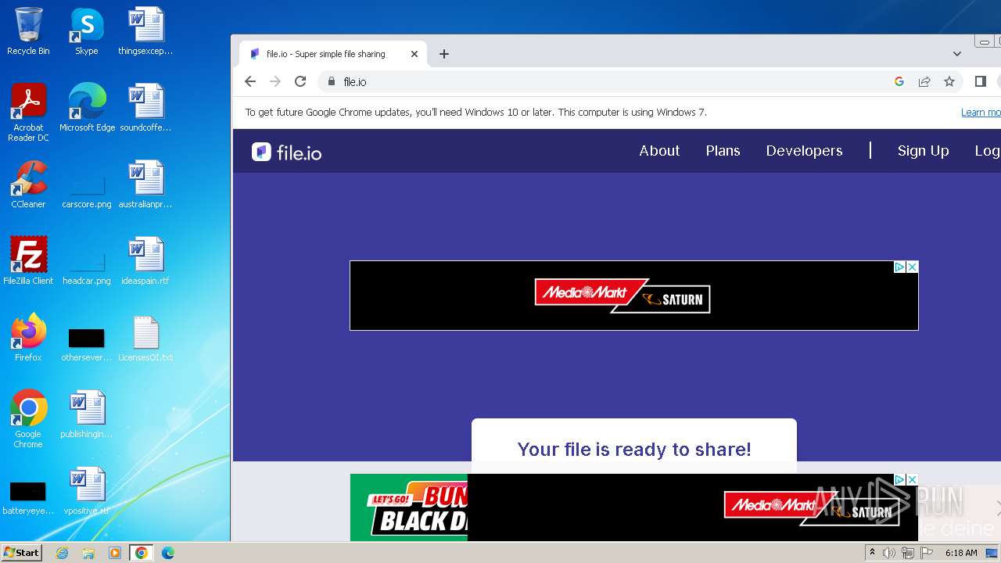1001x563 pixels.
Task: Open the thingsexcep Word document icon
Action: (x=145, y=31)
